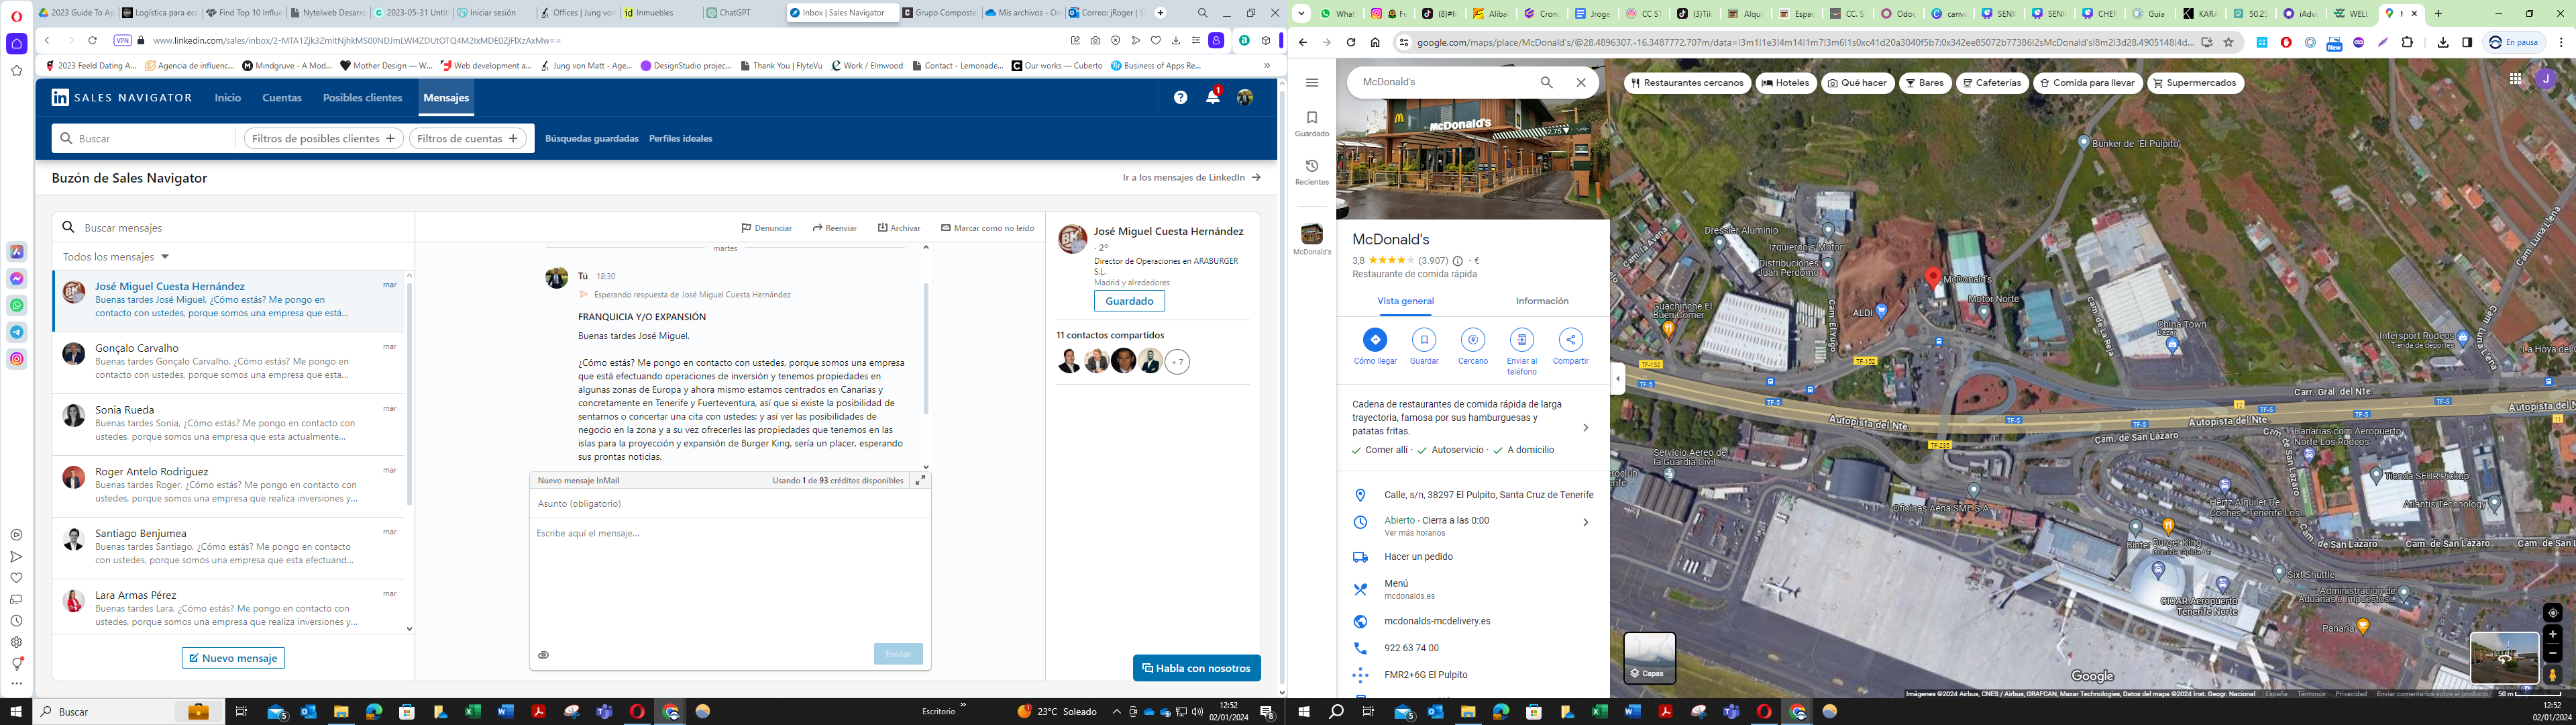Screen dimensions: 2576x725
Task: Open Chrome tab search dropdown arrow
Action: pyautogui.click(x=1301, y=13)
